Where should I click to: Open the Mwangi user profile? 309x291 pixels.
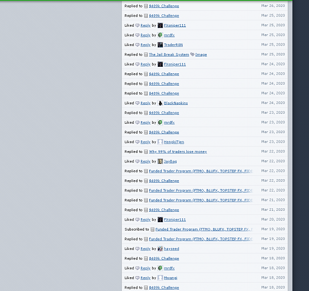[x=171, y=278]
